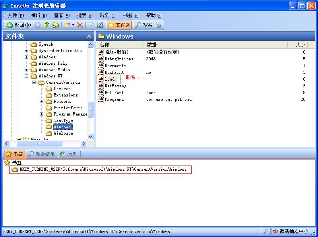Open the 搜索(S) menu
Screen dimensions: 318x237
click(x=85, y=15)
